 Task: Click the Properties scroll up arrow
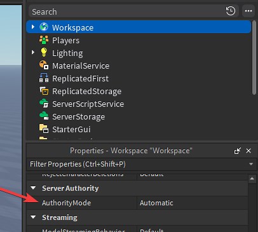click(x=252, y=179)
